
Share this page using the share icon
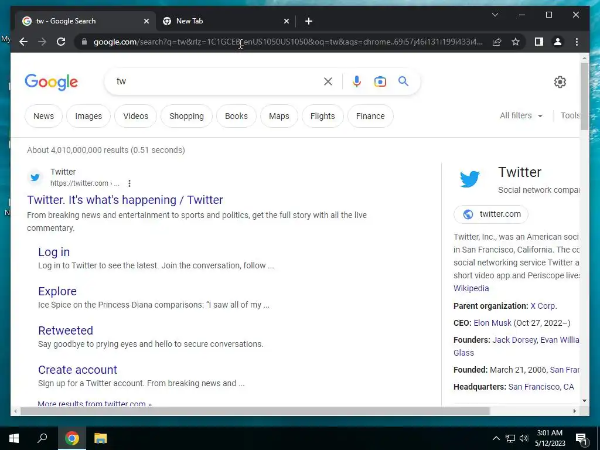(x=497, y=42)
